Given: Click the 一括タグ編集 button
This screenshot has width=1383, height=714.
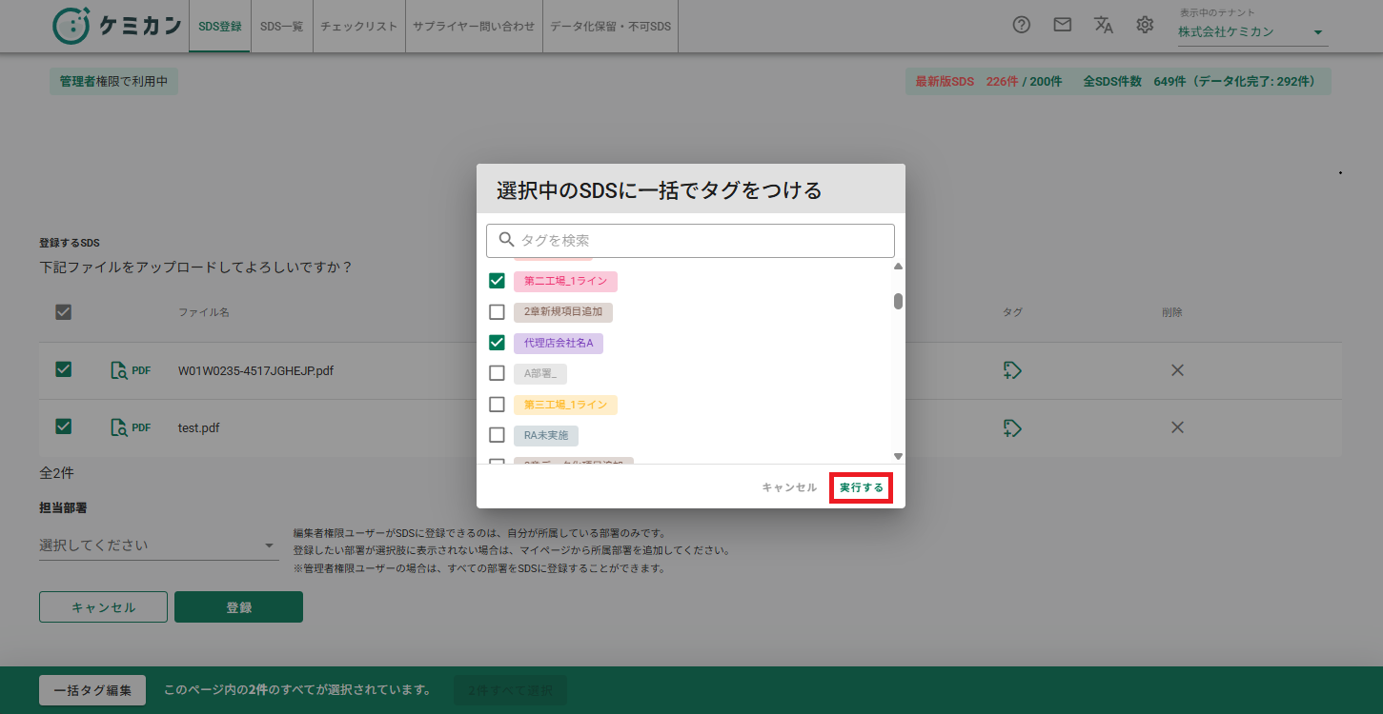Looking at the screenshot, I should 92,690.
